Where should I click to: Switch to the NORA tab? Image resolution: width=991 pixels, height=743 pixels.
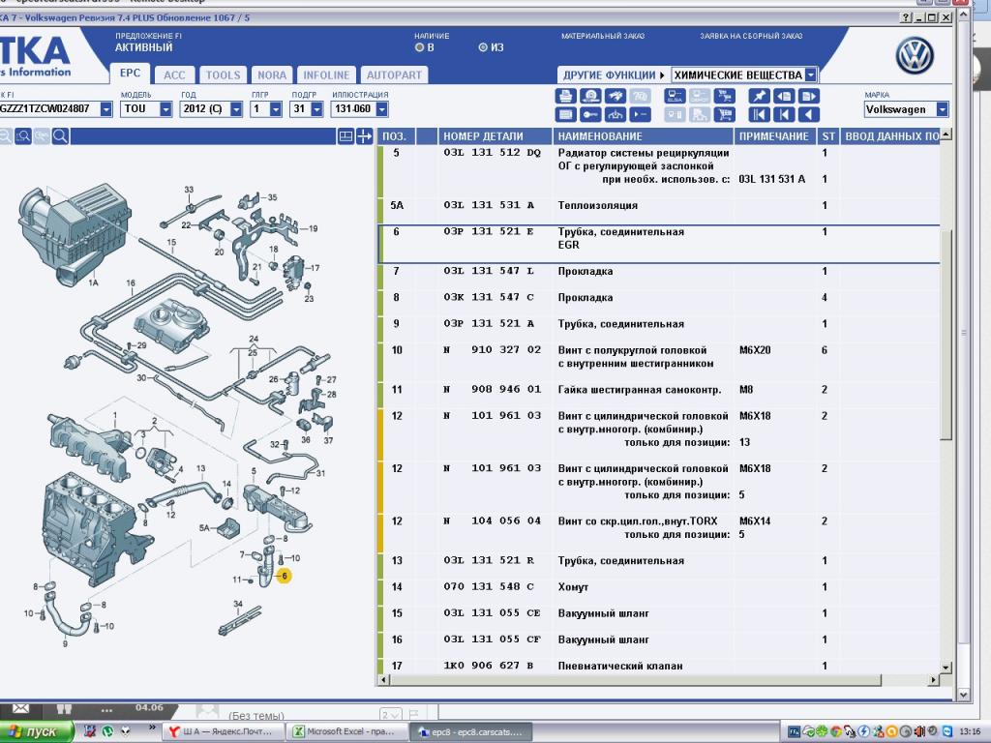[x=272, y=75]
